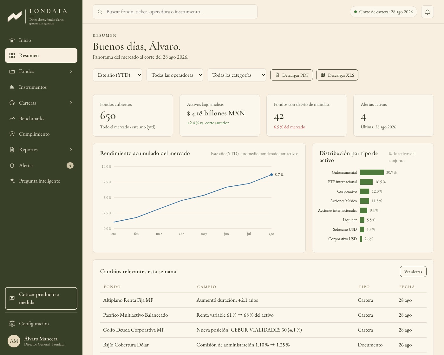444x355 pixels.
Task: Expand the Fondos submenu chevron
Action: click(x=71, y=71)
